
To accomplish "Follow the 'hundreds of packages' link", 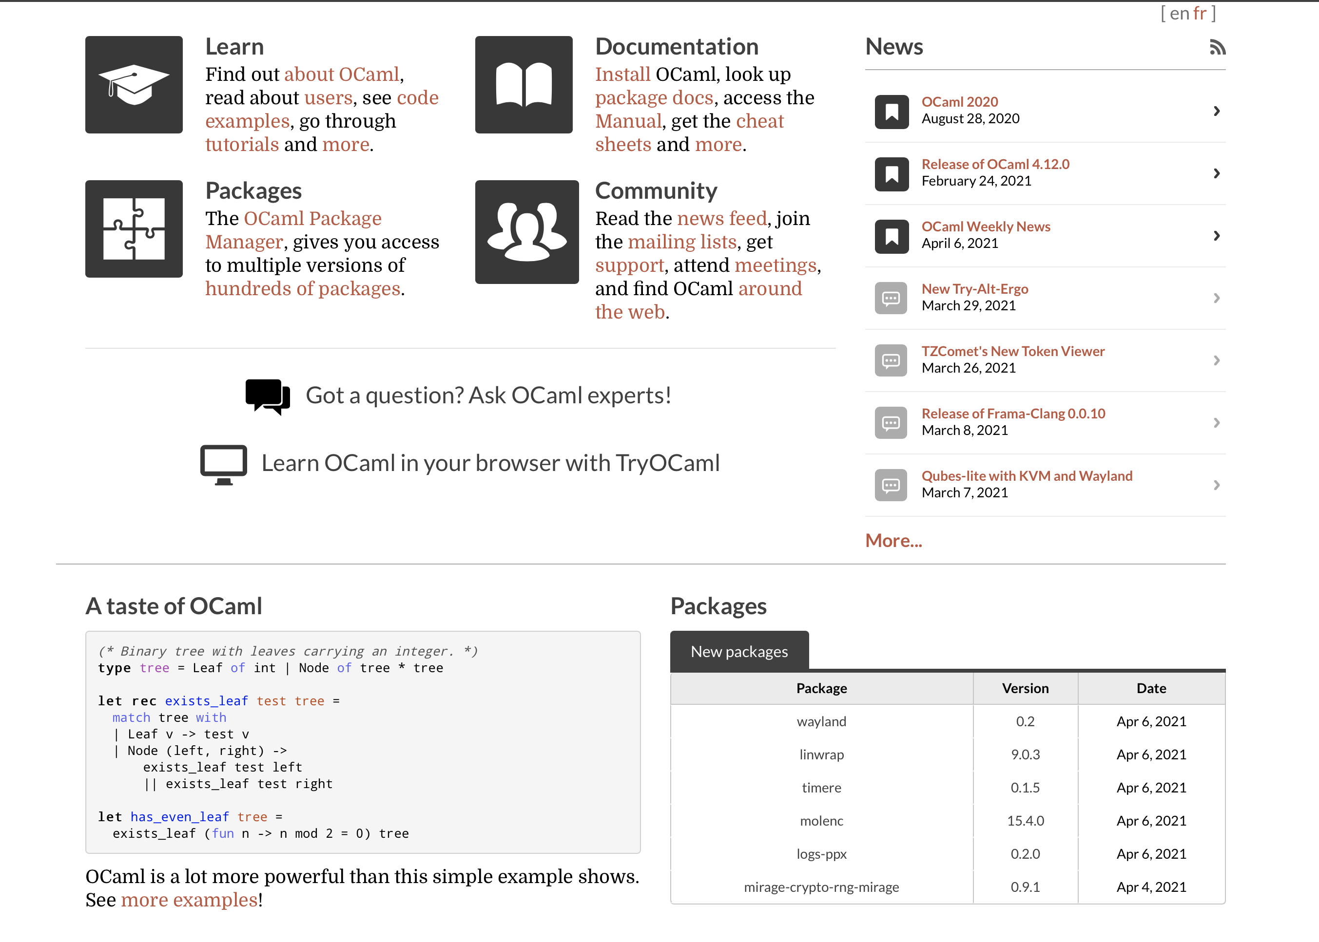I will coord(303,289).
